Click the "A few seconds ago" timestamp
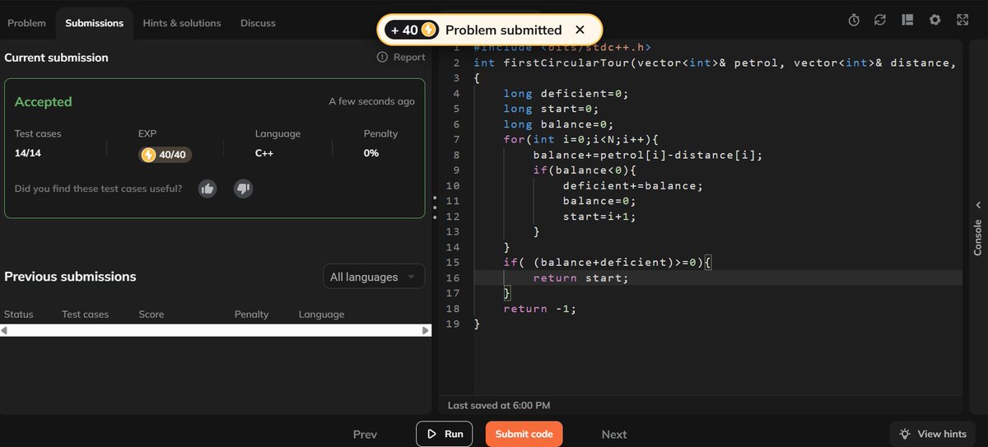This screenshot has width=988, height=447. pyautogui.click(x=372, y=102)
